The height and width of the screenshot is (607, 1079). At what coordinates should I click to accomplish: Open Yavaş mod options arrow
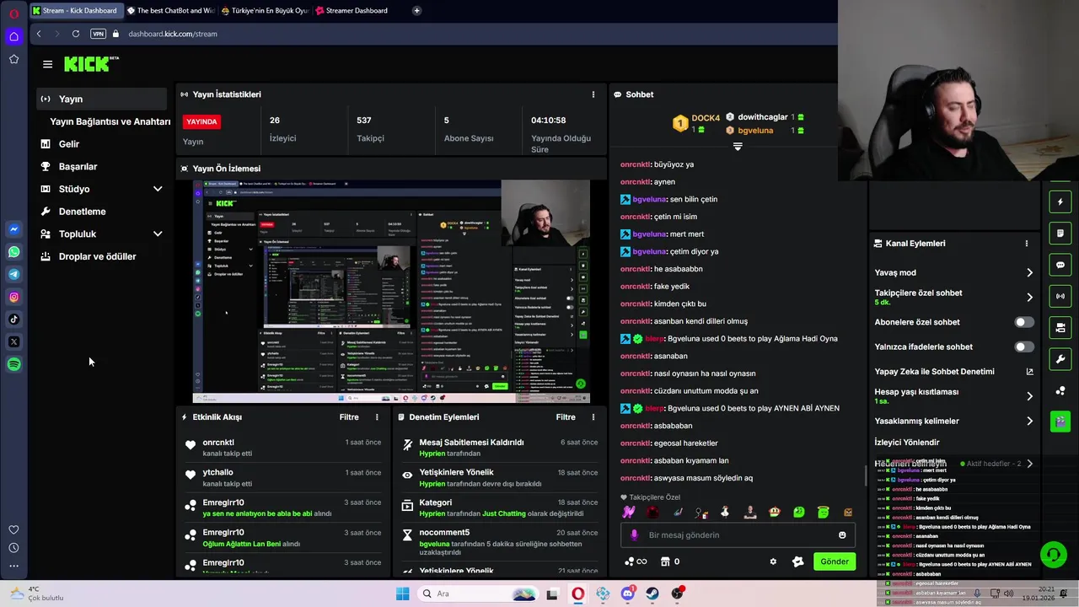click(x=1029, y=272)
